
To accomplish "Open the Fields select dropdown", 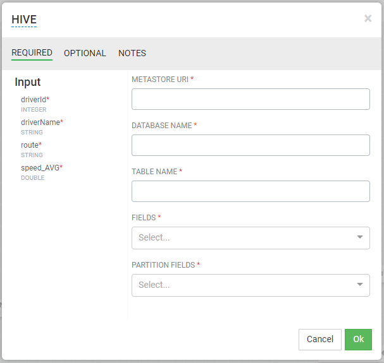I will pos(251,238).
